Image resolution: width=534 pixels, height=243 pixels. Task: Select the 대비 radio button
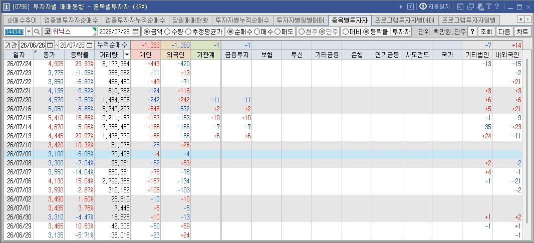[345, 32]
